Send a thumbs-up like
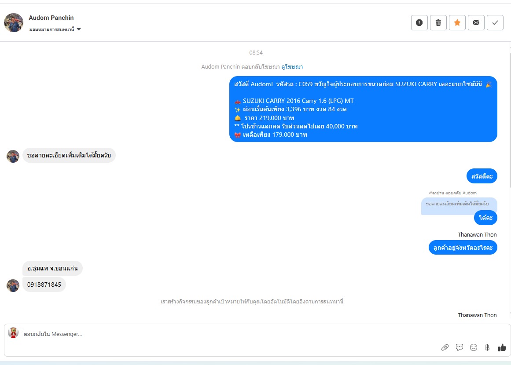This screenshot has width=511, height=365. pos(502,347)
